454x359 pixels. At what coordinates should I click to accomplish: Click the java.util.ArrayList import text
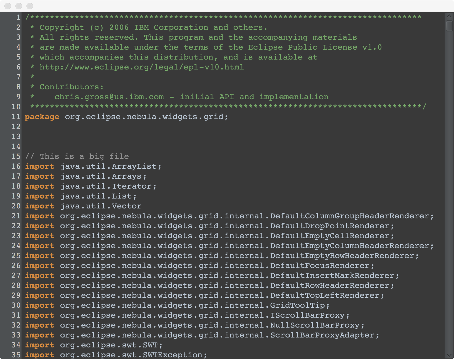pos(111,166)
